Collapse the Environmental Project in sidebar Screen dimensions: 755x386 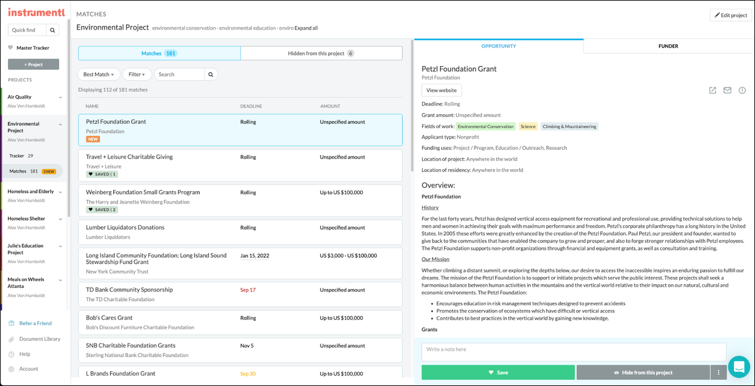point(61,124)
